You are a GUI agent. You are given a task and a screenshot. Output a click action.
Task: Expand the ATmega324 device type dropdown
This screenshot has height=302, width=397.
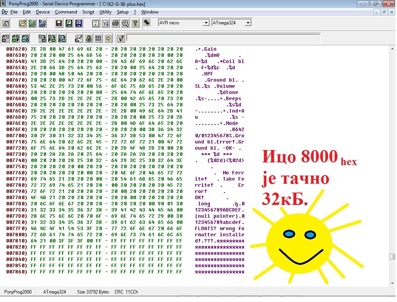point(248,23)
